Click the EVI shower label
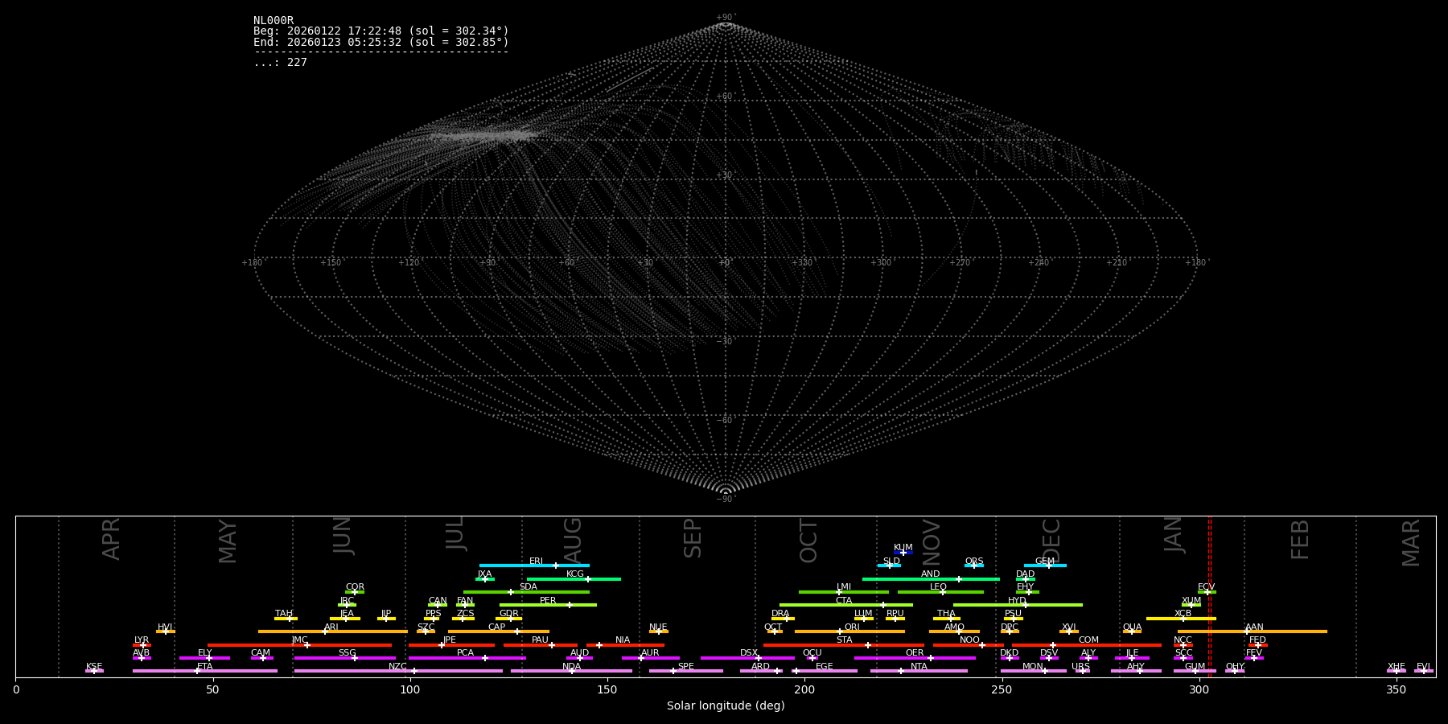Image resolution: width=1448 pixels, height=724 pixels. pyautogui.click(x=1423, y=667)
